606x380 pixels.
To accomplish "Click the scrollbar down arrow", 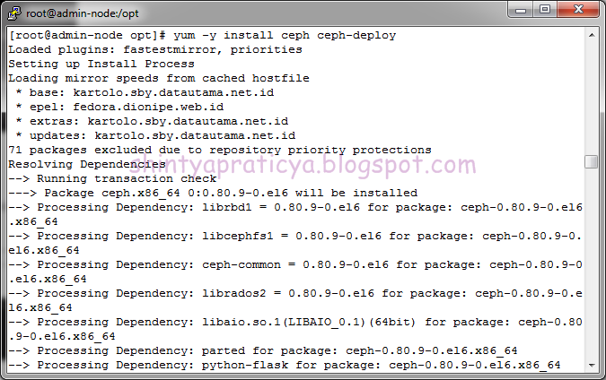I will click(x=592, y=365).
